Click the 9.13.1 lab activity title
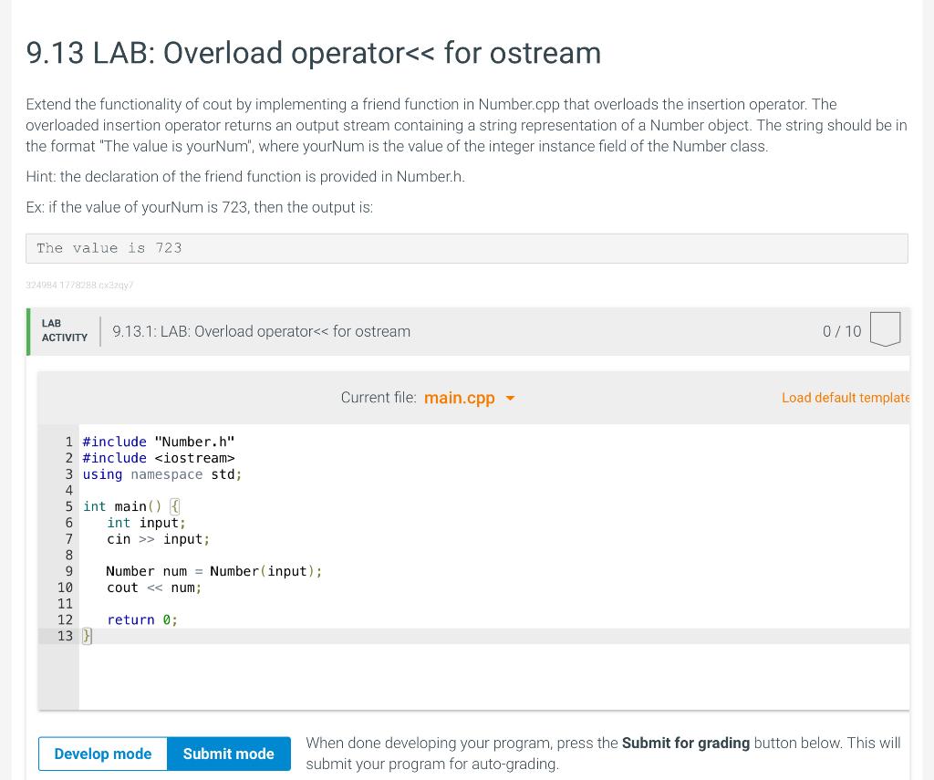 tap(262, 331)
